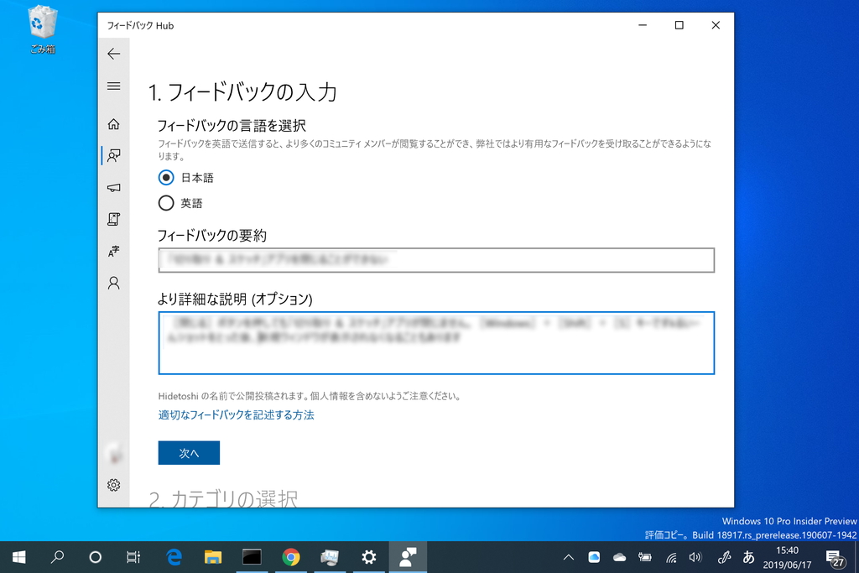Click the account avatar above the settings gear

[113, 453]
